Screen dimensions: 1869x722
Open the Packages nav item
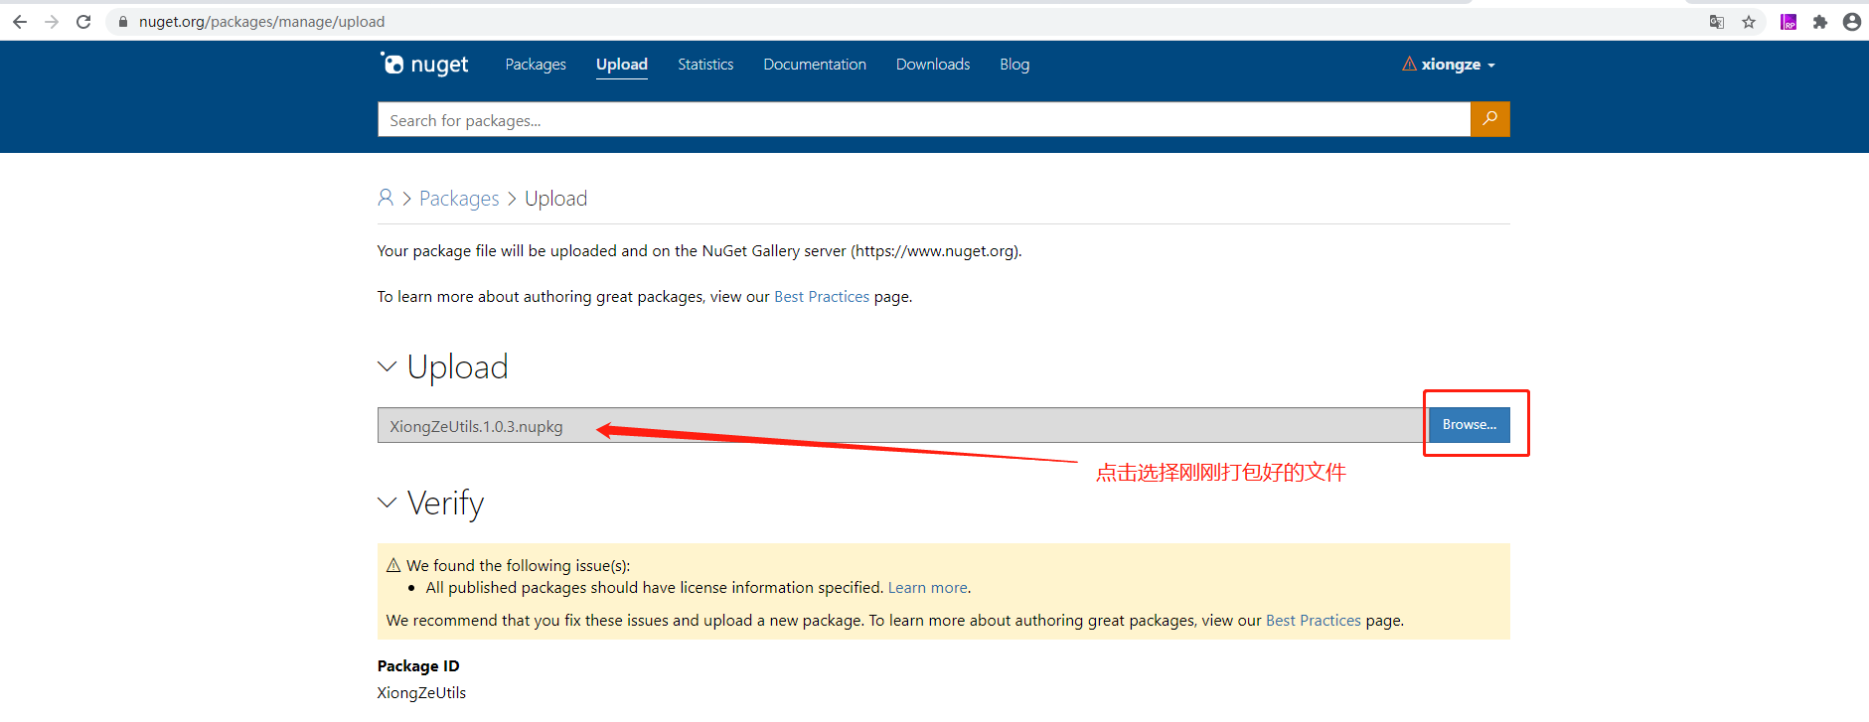tap(536, 65)
